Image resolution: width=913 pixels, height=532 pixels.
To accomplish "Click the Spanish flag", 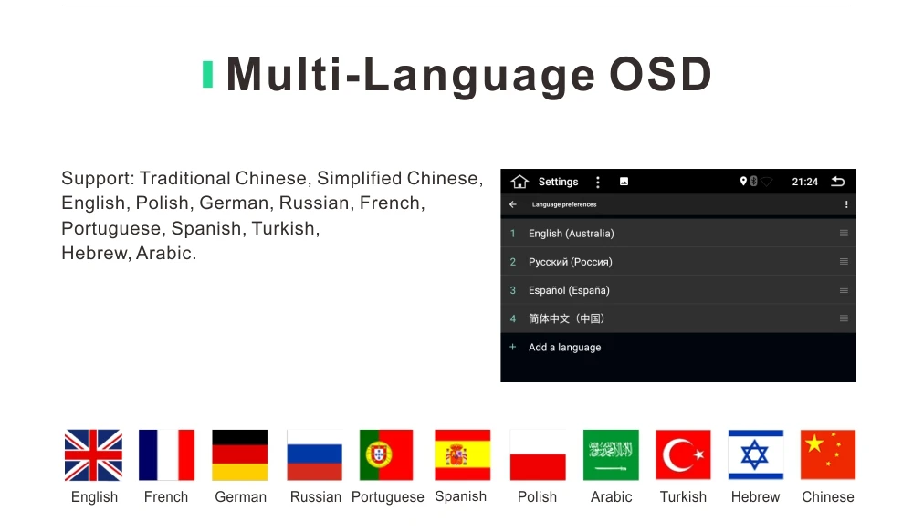I will coord(462,455).
